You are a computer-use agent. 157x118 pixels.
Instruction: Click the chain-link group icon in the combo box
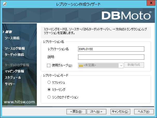point(81,66)
